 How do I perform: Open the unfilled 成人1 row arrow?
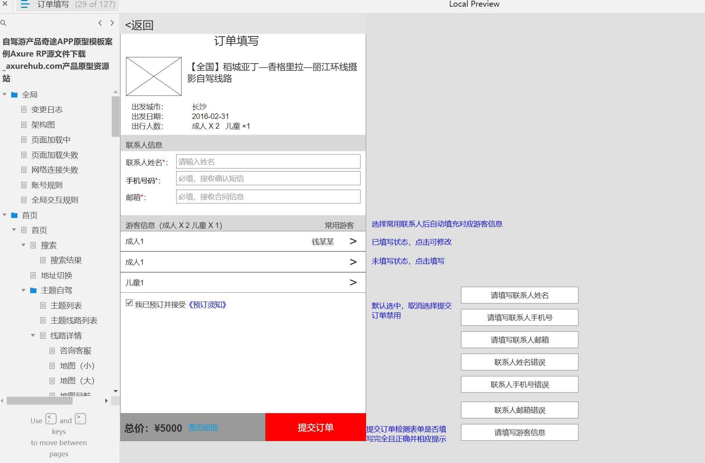coord(353,262)
